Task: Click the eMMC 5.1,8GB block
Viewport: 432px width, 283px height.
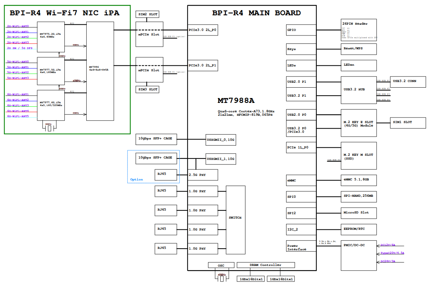Action: (359, 180)
